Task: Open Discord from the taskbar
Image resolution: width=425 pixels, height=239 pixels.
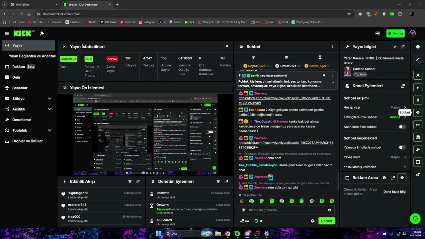Action: (247, 234)
